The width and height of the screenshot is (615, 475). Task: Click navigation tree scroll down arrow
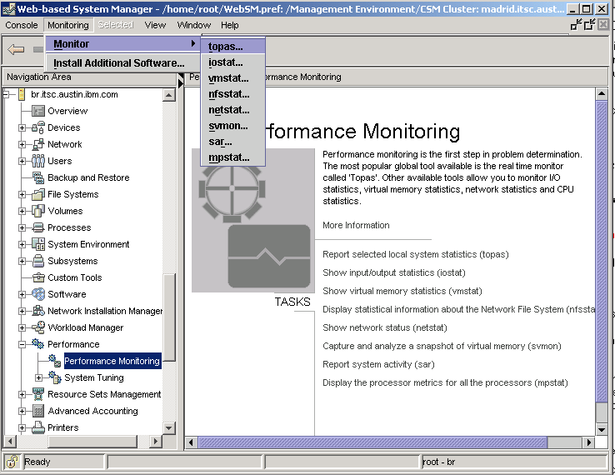[169, 427]
